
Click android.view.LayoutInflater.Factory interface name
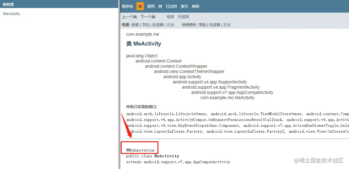click(164, 131)
